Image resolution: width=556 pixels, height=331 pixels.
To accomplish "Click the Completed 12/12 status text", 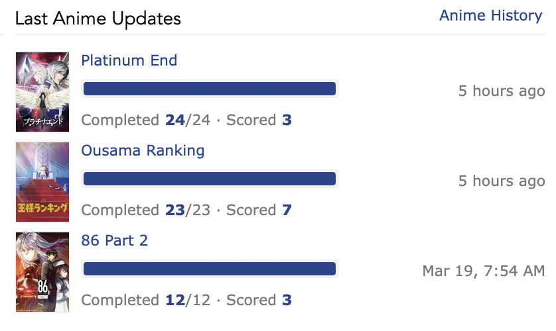I will pos(146,300).
